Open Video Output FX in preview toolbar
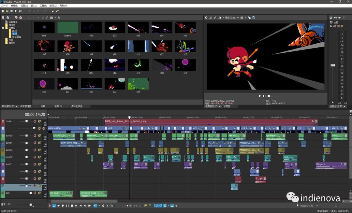The image size is (352, 213). (x=215, y=18)
